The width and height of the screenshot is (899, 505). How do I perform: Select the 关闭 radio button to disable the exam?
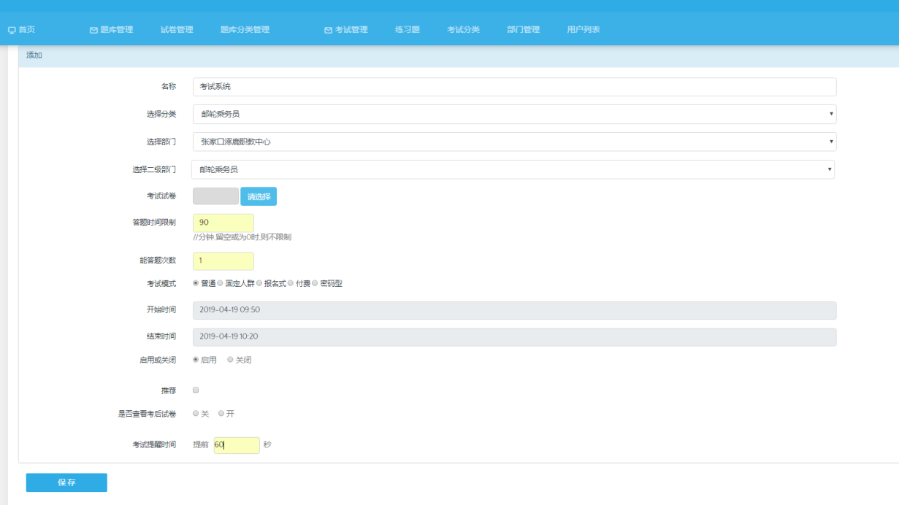[231, 360]
